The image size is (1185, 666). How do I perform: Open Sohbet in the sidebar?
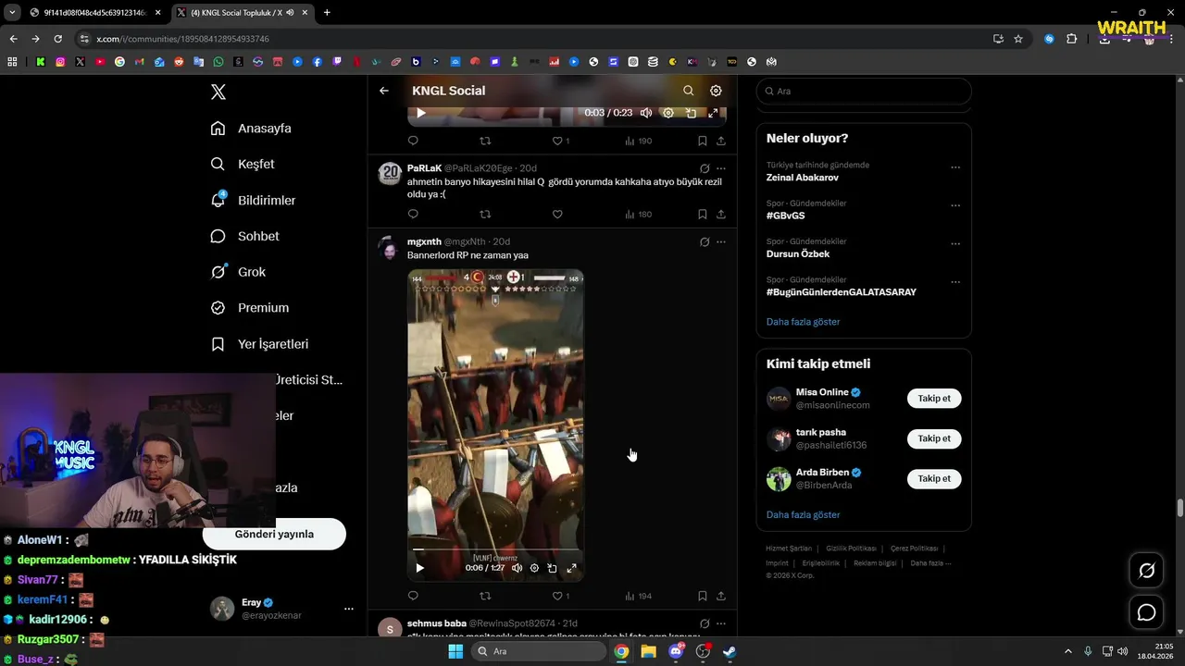244,236
